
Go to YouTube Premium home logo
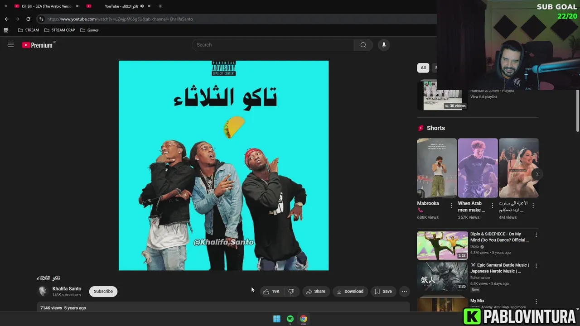[38, 45]
